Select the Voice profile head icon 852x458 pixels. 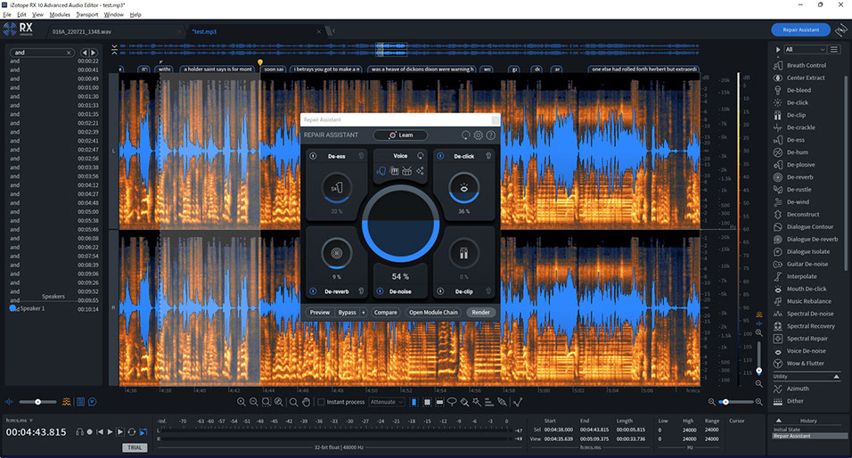[381, 170]
